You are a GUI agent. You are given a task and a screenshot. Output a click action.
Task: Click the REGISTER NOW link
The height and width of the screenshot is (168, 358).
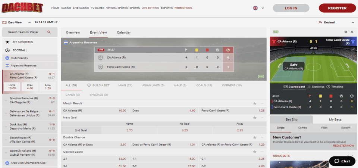pyautogui.click(x=343, y=146)
